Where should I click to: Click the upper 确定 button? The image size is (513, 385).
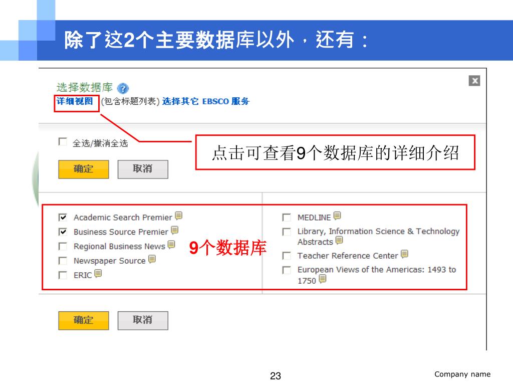(84, 169)
